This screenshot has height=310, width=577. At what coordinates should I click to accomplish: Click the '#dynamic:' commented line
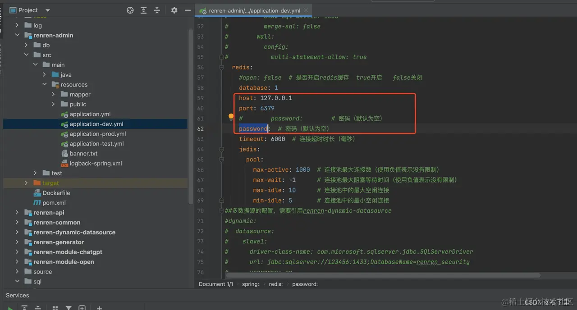(x=240, y=221)
